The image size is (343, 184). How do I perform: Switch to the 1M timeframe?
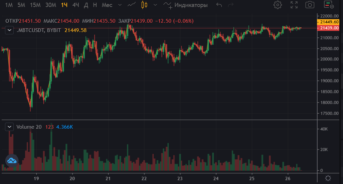click(9, 5)
